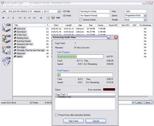Click the Save button
The height and width of the screenshot is (126, 154).
(x=148, y=102)
